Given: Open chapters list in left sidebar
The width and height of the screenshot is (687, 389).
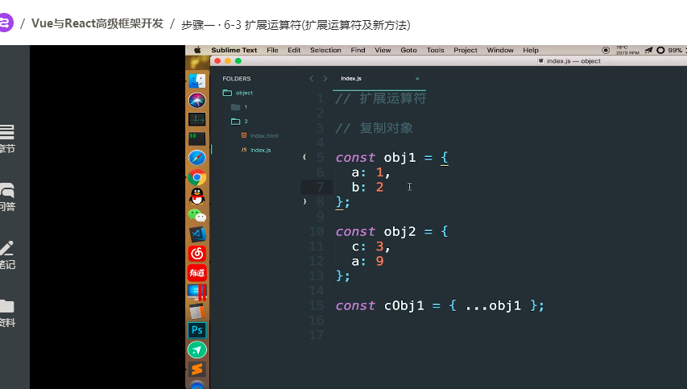Looking at the screenshot, I should pos(7,139).
